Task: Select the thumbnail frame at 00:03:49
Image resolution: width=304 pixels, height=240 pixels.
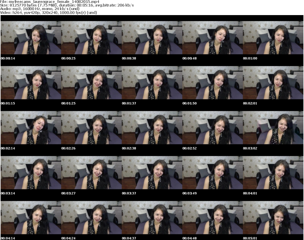Action: pyautogui.click(x=213, y=173)
